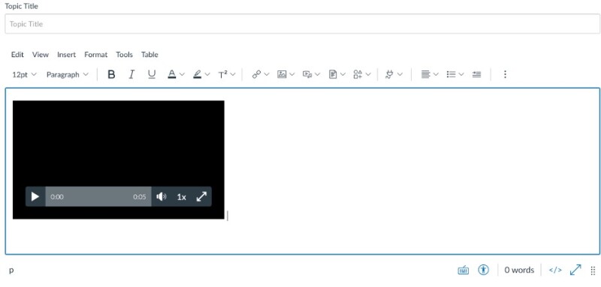
Task: Expand list options arrow
Action: [x=461, y=74]
